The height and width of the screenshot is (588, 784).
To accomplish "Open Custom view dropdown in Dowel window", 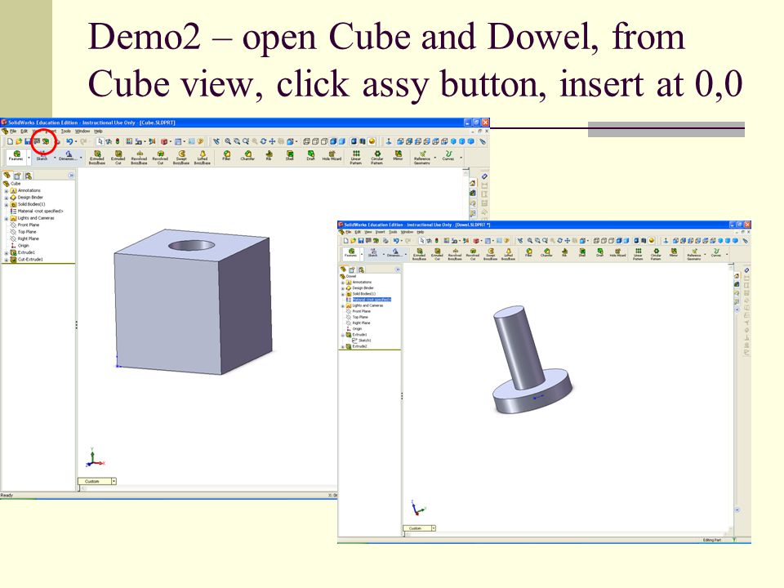I will 434,528.
